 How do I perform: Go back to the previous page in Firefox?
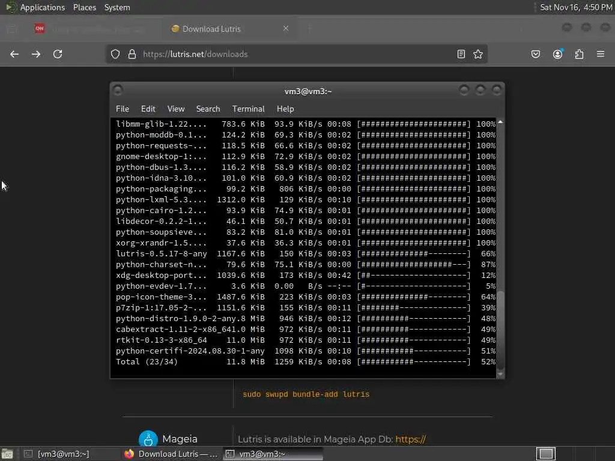[x=14, y=54]
